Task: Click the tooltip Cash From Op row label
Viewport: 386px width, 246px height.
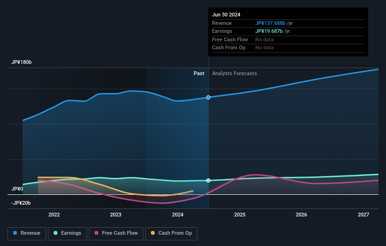Action: pos(228,48)
